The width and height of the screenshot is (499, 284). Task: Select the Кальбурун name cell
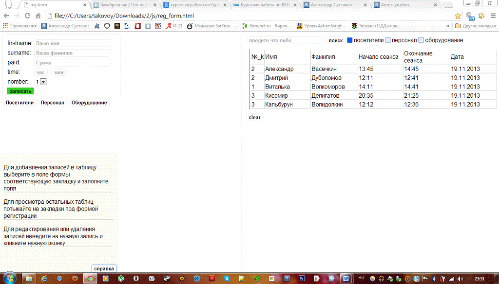288,104
